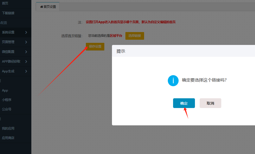The width and height of the screenshot is (255, 154).
Task: Switch to the 首页设置 tab
Action: tap(48, 7)
